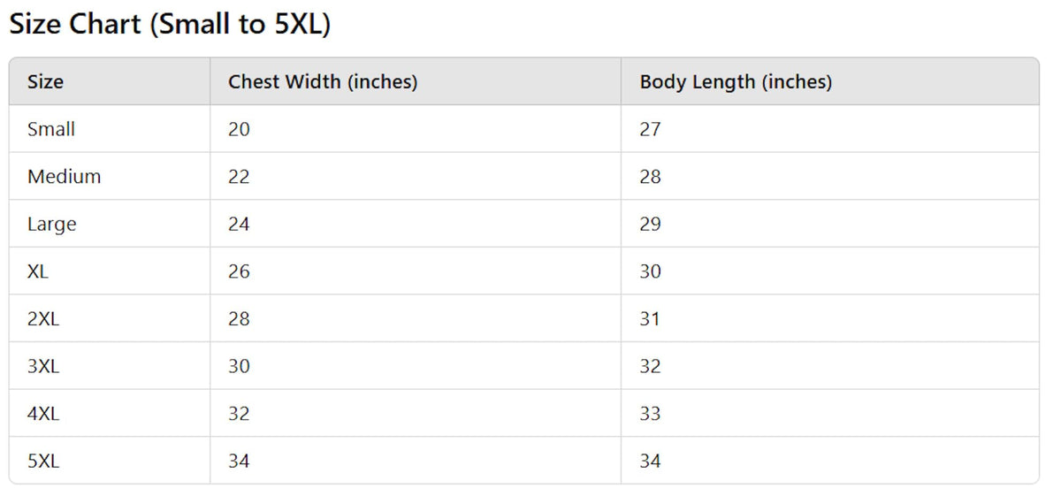Viewport: 1061px width, 496px height.
Task: Select the Medium size row label
Action: (64, 177)
